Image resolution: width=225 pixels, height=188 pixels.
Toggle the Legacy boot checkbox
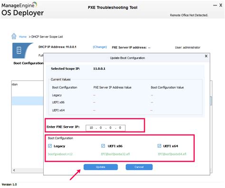pos(50,146)
